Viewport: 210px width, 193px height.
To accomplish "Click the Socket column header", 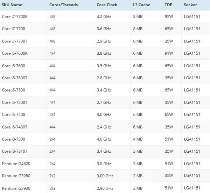I will click(x=190, y=5).
